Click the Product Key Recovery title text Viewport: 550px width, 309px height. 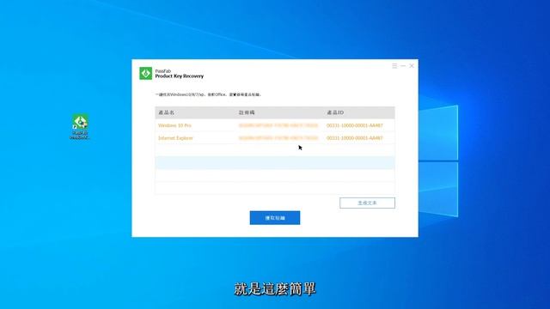(180, 76)
